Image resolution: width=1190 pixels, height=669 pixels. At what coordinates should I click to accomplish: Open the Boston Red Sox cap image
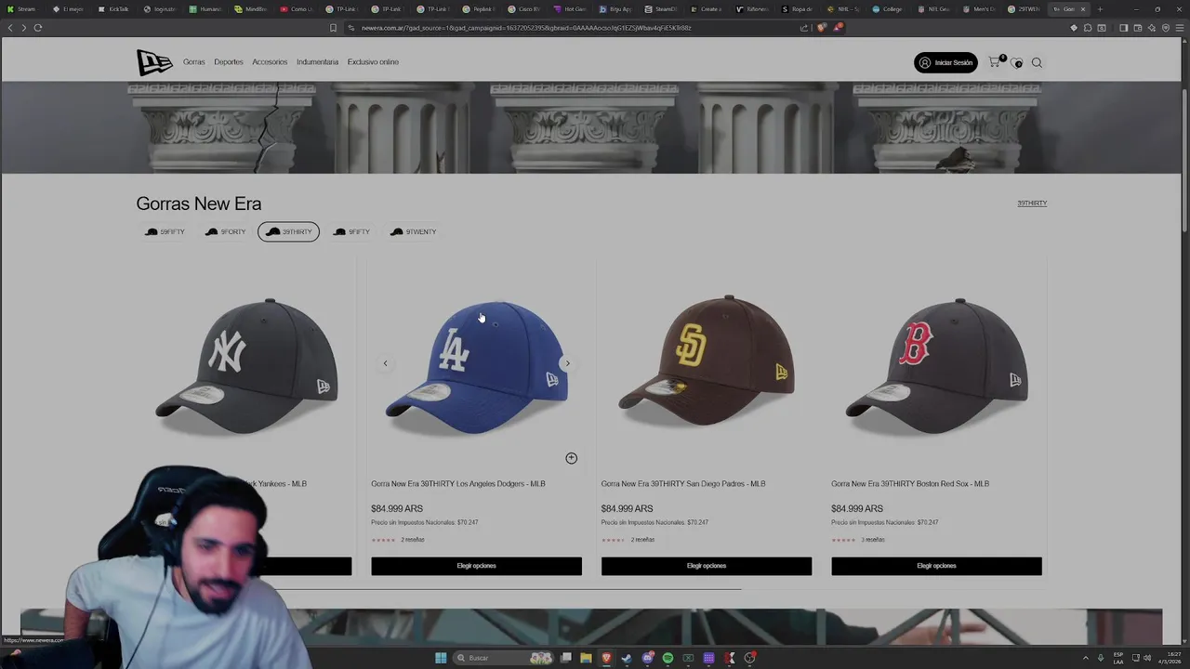click(x=936, y=367)
